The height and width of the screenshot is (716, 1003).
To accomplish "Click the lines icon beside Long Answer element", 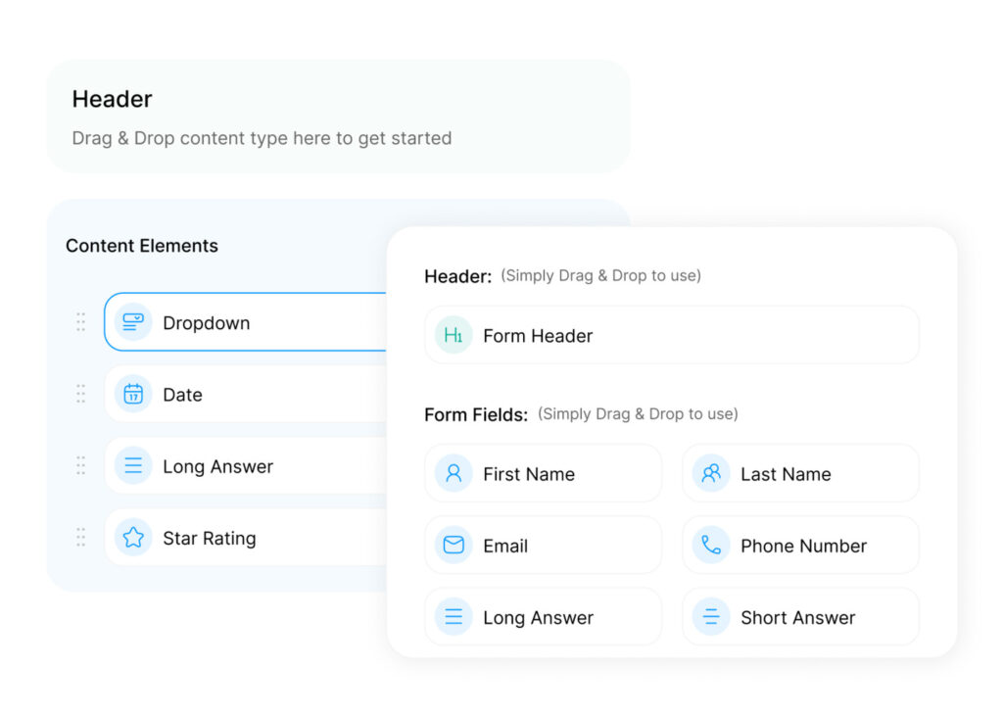I will pyautogui.click(x=133, y=466).
